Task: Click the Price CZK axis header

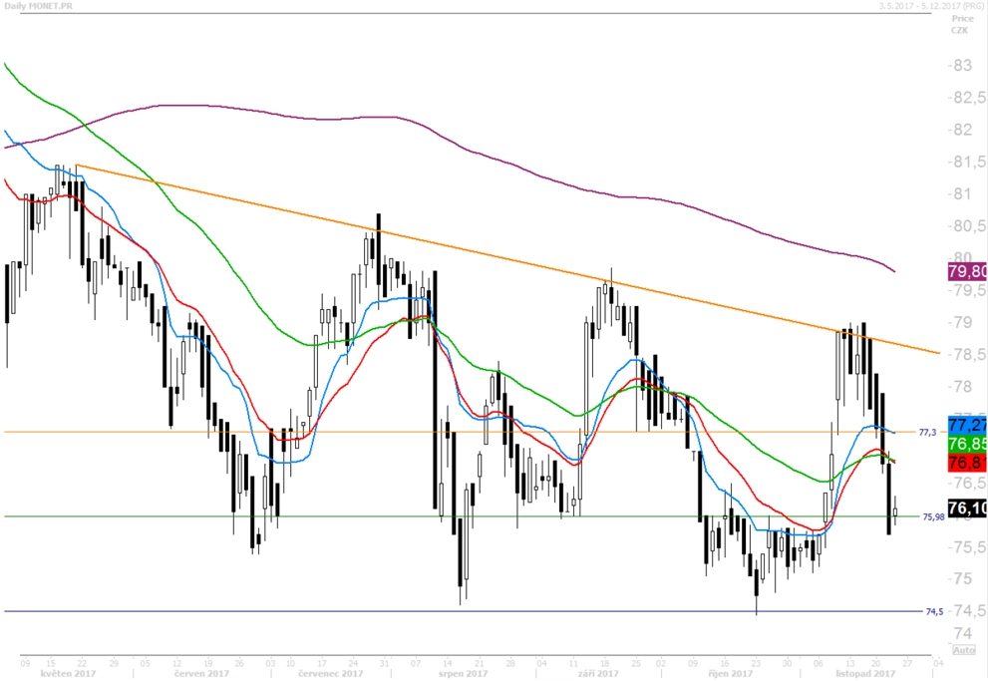Action: point(960,24)
